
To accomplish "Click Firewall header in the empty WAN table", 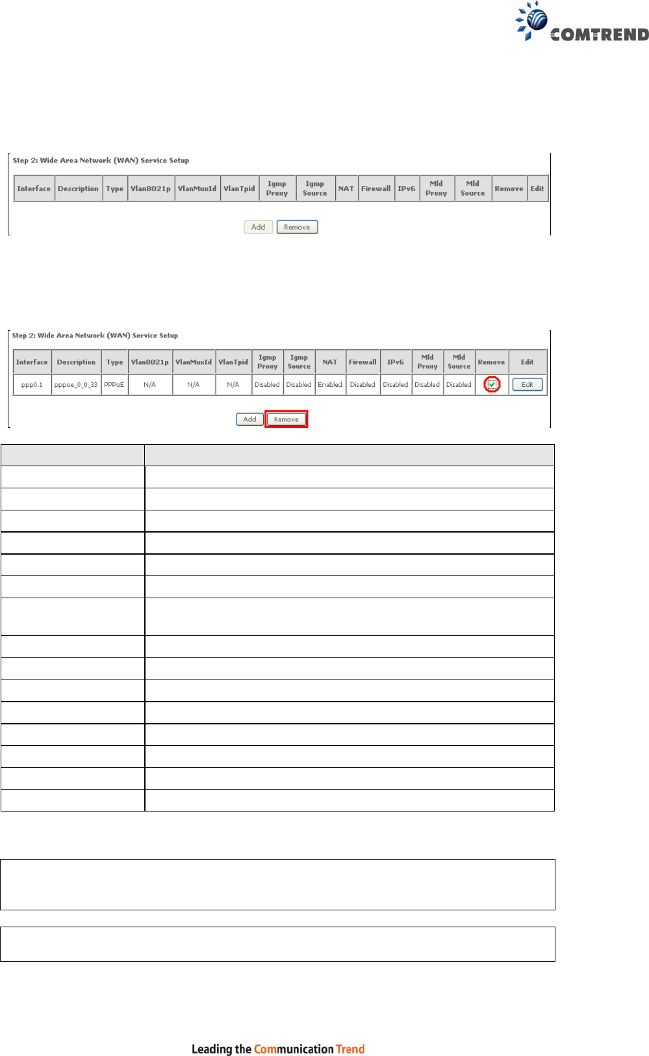I will coord(376,189).
